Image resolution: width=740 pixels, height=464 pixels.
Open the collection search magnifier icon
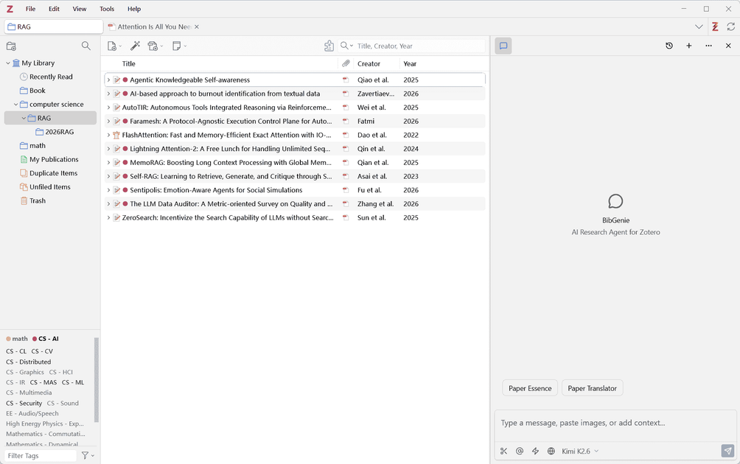tap(86, 46)
